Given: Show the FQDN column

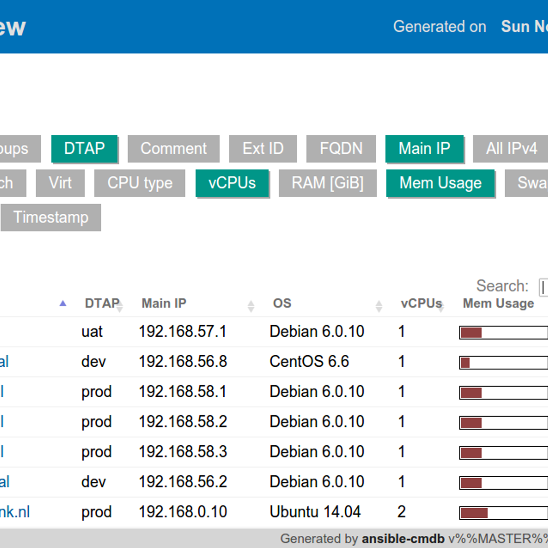Looking at the screenshot, I should (x=341, y=148).
